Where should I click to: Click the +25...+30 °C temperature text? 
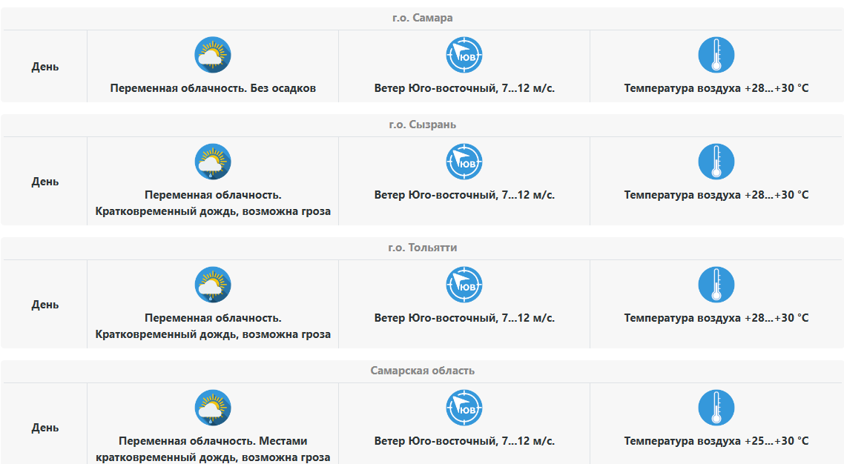(x=716, y=441)
